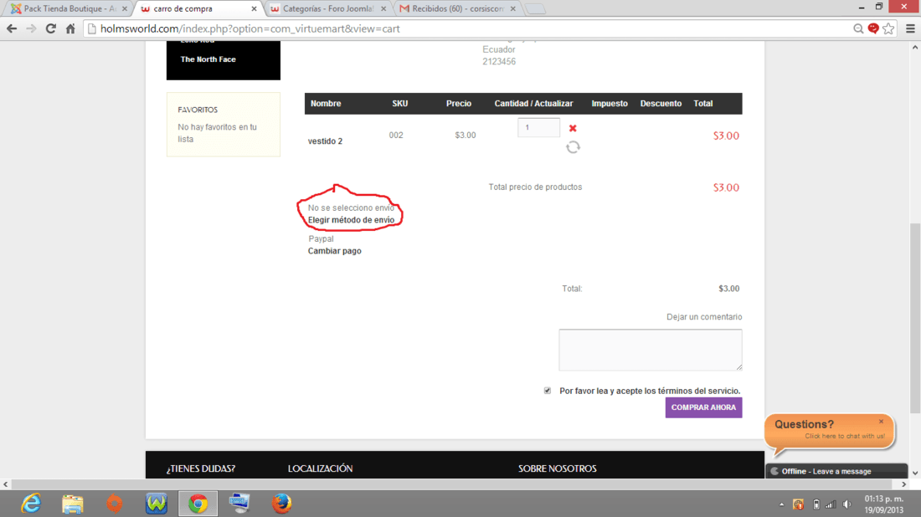Click the Dejar un comentario label
This screenshot has width=921, height=517.
pos(704,317)
